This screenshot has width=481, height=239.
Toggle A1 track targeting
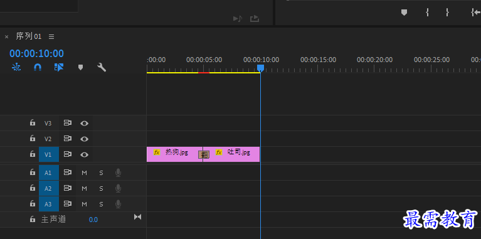[x=49, y=173]
